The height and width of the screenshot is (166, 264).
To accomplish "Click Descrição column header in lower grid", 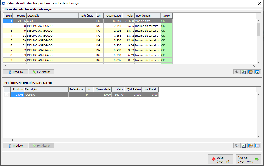I will pyautogui.click(x=46, y=89).
